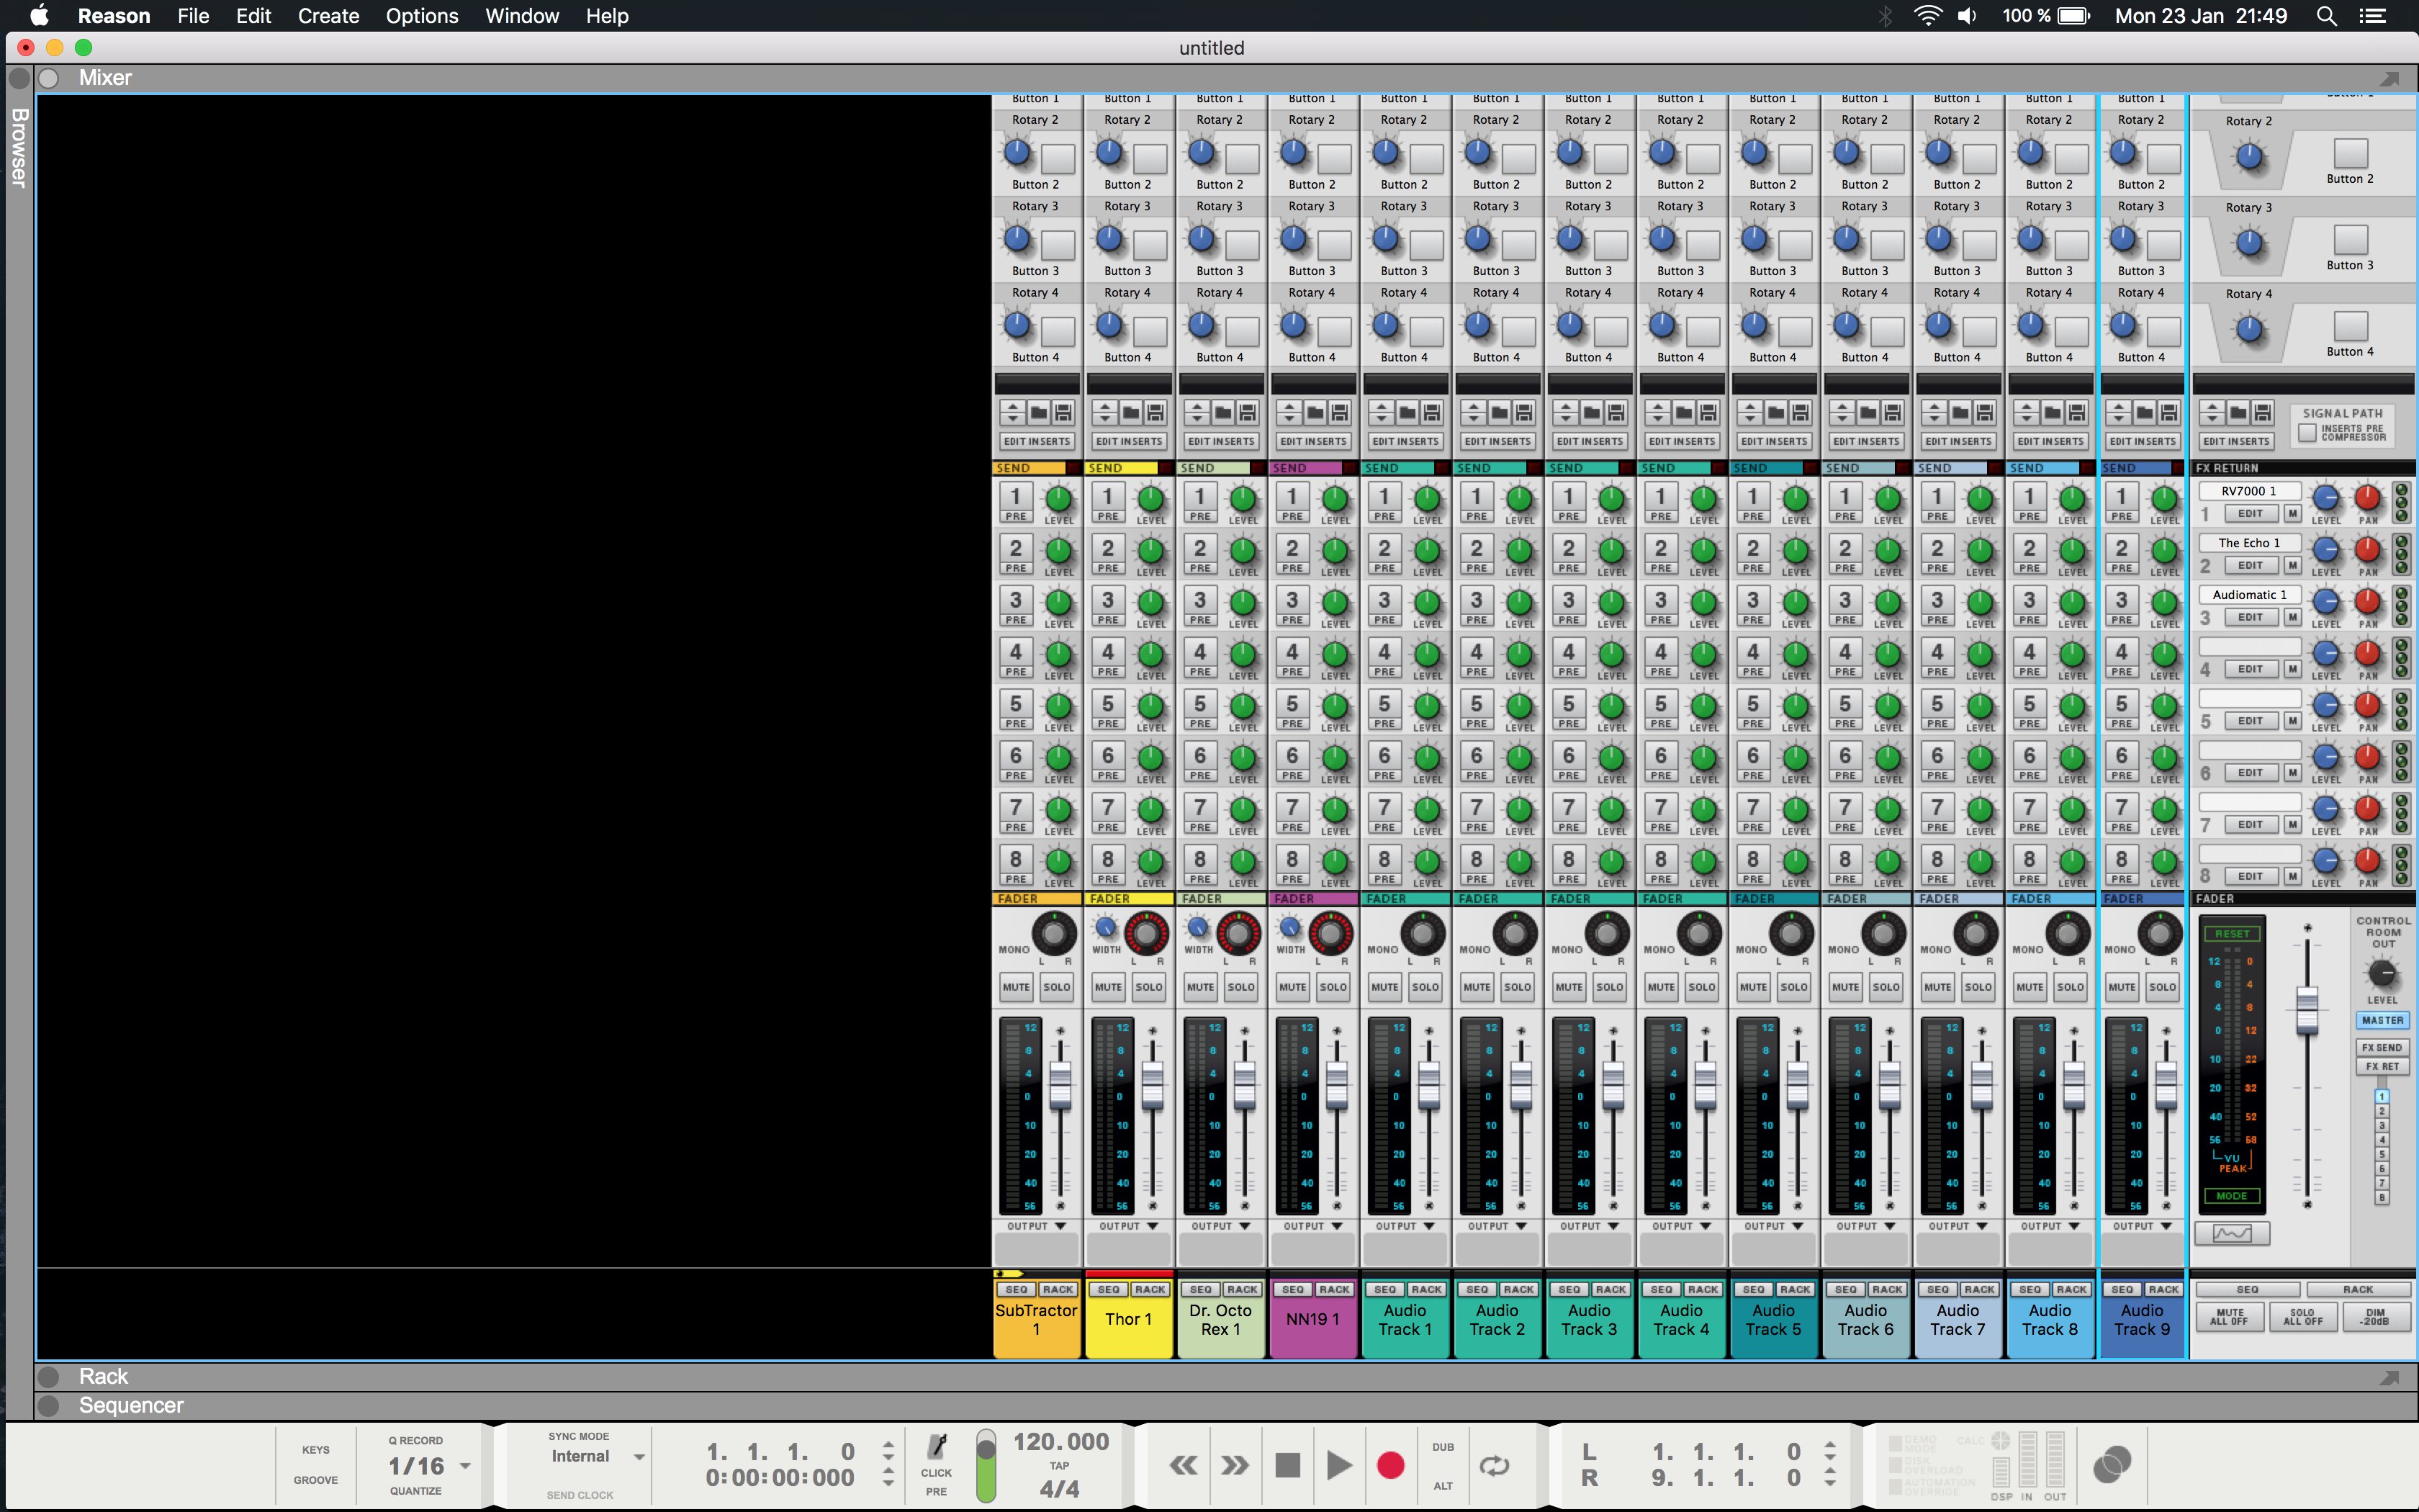Viewport: 2419px width, 1512px height.
Task: Open the Output dropdown on SubTractor 1 channel
Action: [x=1037, y=1226]
